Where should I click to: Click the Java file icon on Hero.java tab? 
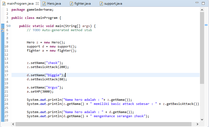click(x=44, y=4)
